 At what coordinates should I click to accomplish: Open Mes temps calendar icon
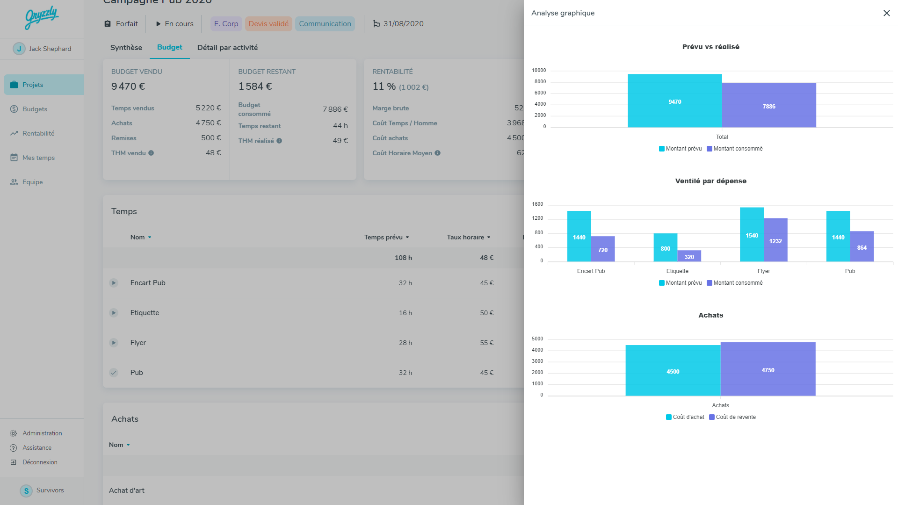tap(14, 158)
